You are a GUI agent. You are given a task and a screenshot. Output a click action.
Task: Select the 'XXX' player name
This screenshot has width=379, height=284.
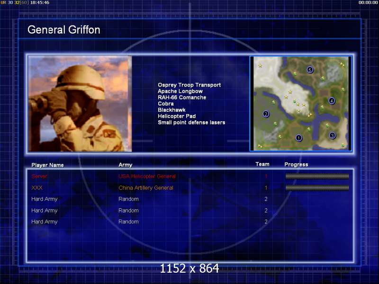(37, 187)
